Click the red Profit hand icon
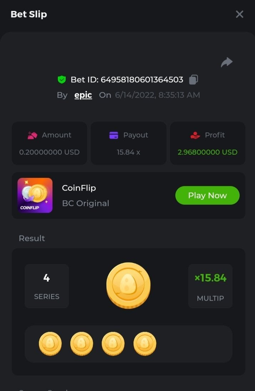255x391 pixels. coord(195,135)
